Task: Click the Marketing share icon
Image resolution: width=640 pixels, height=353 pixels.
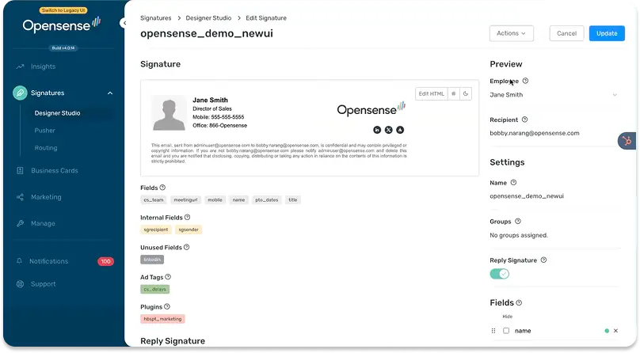Action: [20, 197]
